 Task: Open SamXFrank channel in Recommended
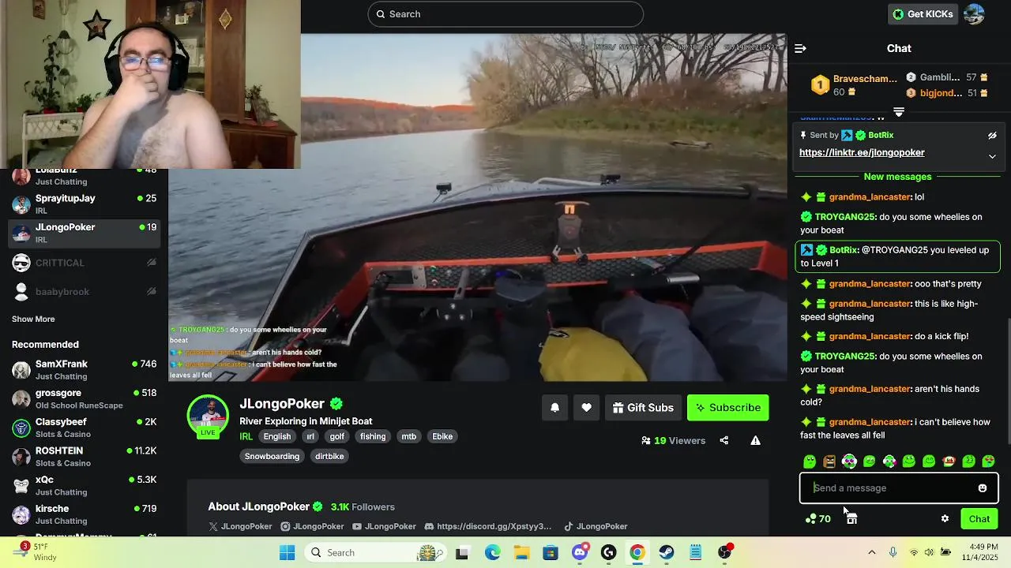pyautogui.click(x=85, y=370)
